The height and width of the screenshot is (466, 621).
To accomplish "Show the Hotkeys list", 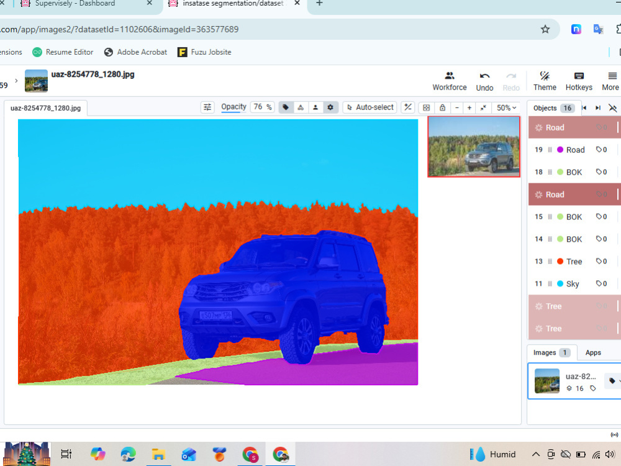I will 579,81.
